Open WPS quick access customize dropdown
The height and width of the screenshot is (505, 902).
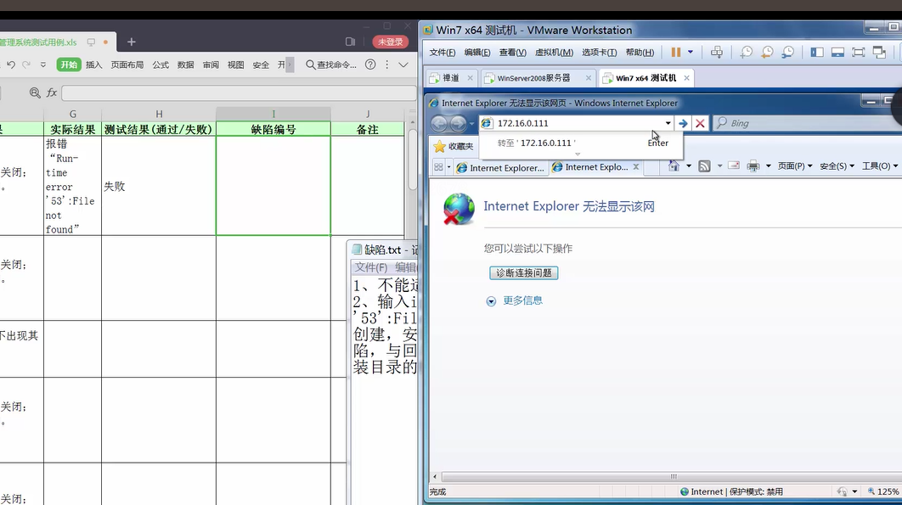pyautogui.click(x=43, y=65)
